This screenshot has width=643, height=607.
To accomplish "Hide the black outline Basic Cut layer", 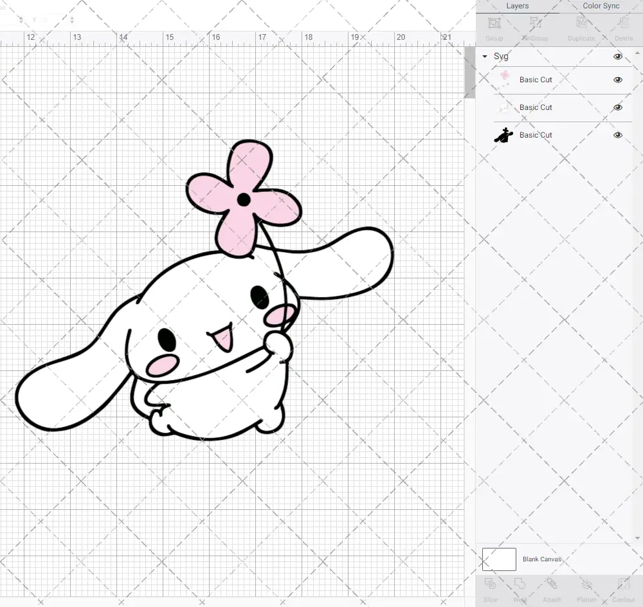I will pos(617,135).
